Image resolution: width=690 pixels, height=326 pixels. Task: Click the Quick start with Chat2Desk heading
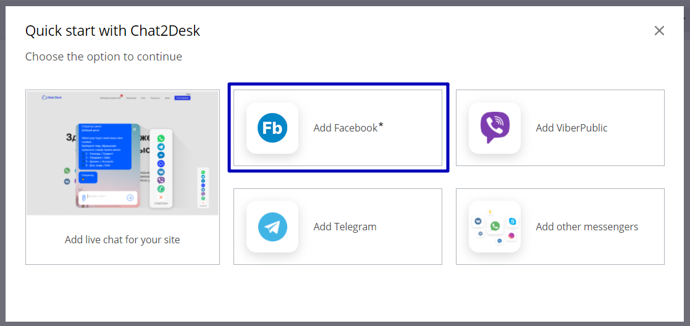click(112, 31)
